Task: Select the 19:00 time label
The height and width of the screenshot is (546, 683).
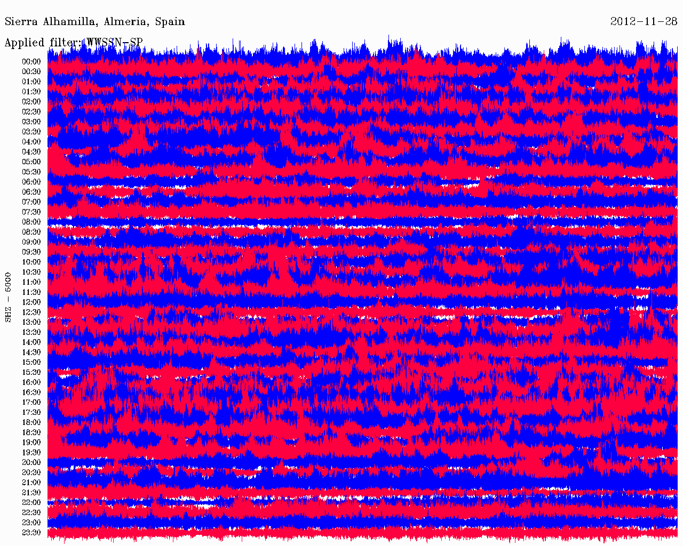Action: [x=31, y=443]
